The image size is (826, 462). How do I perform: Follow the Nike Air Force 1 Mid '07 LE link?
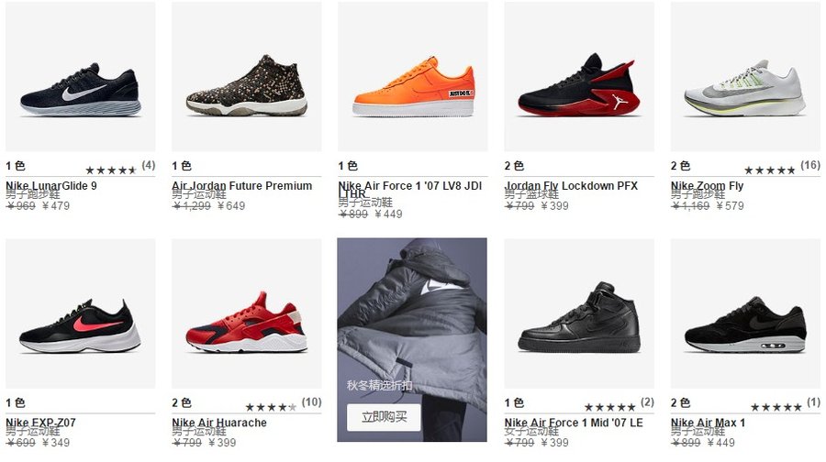[x=574, y=423]
